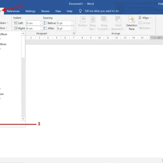This screenshot has width=163, height=163.
Task: Edit the Spacing Before value field
Action: tap(64, 23)
